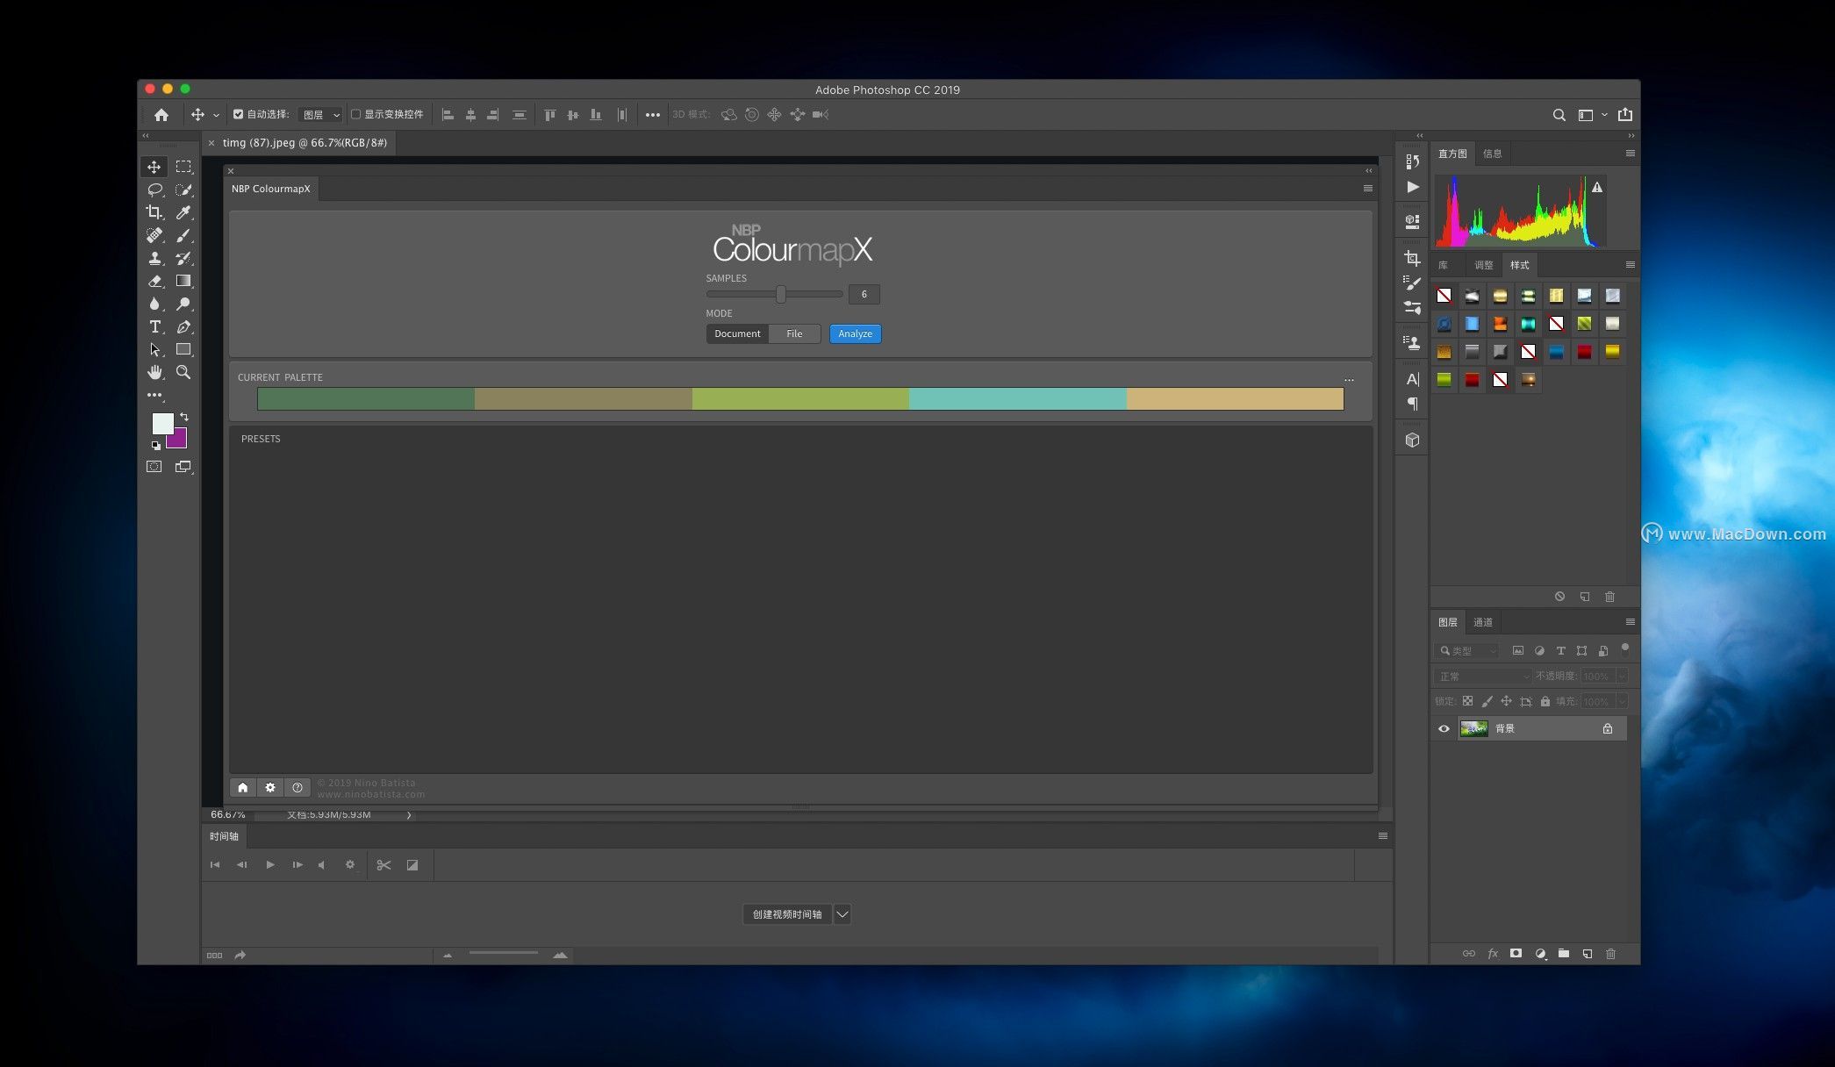Click the 创建视频时间轴 button
Image resolution: width=1835 pixels, height=1067 pixels.
[787, 914]
